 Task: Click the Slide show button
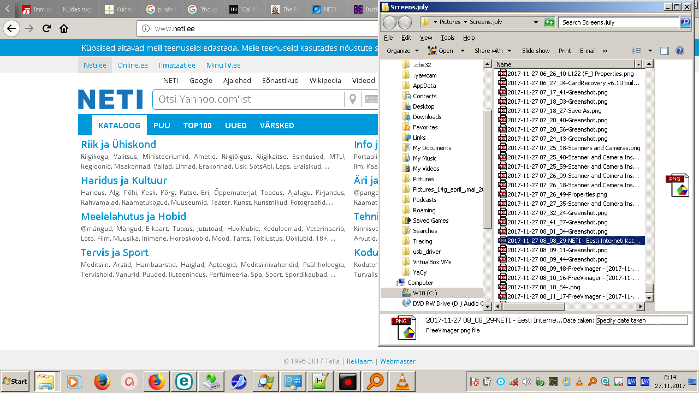pyautogui.click(x=536, y=51)
